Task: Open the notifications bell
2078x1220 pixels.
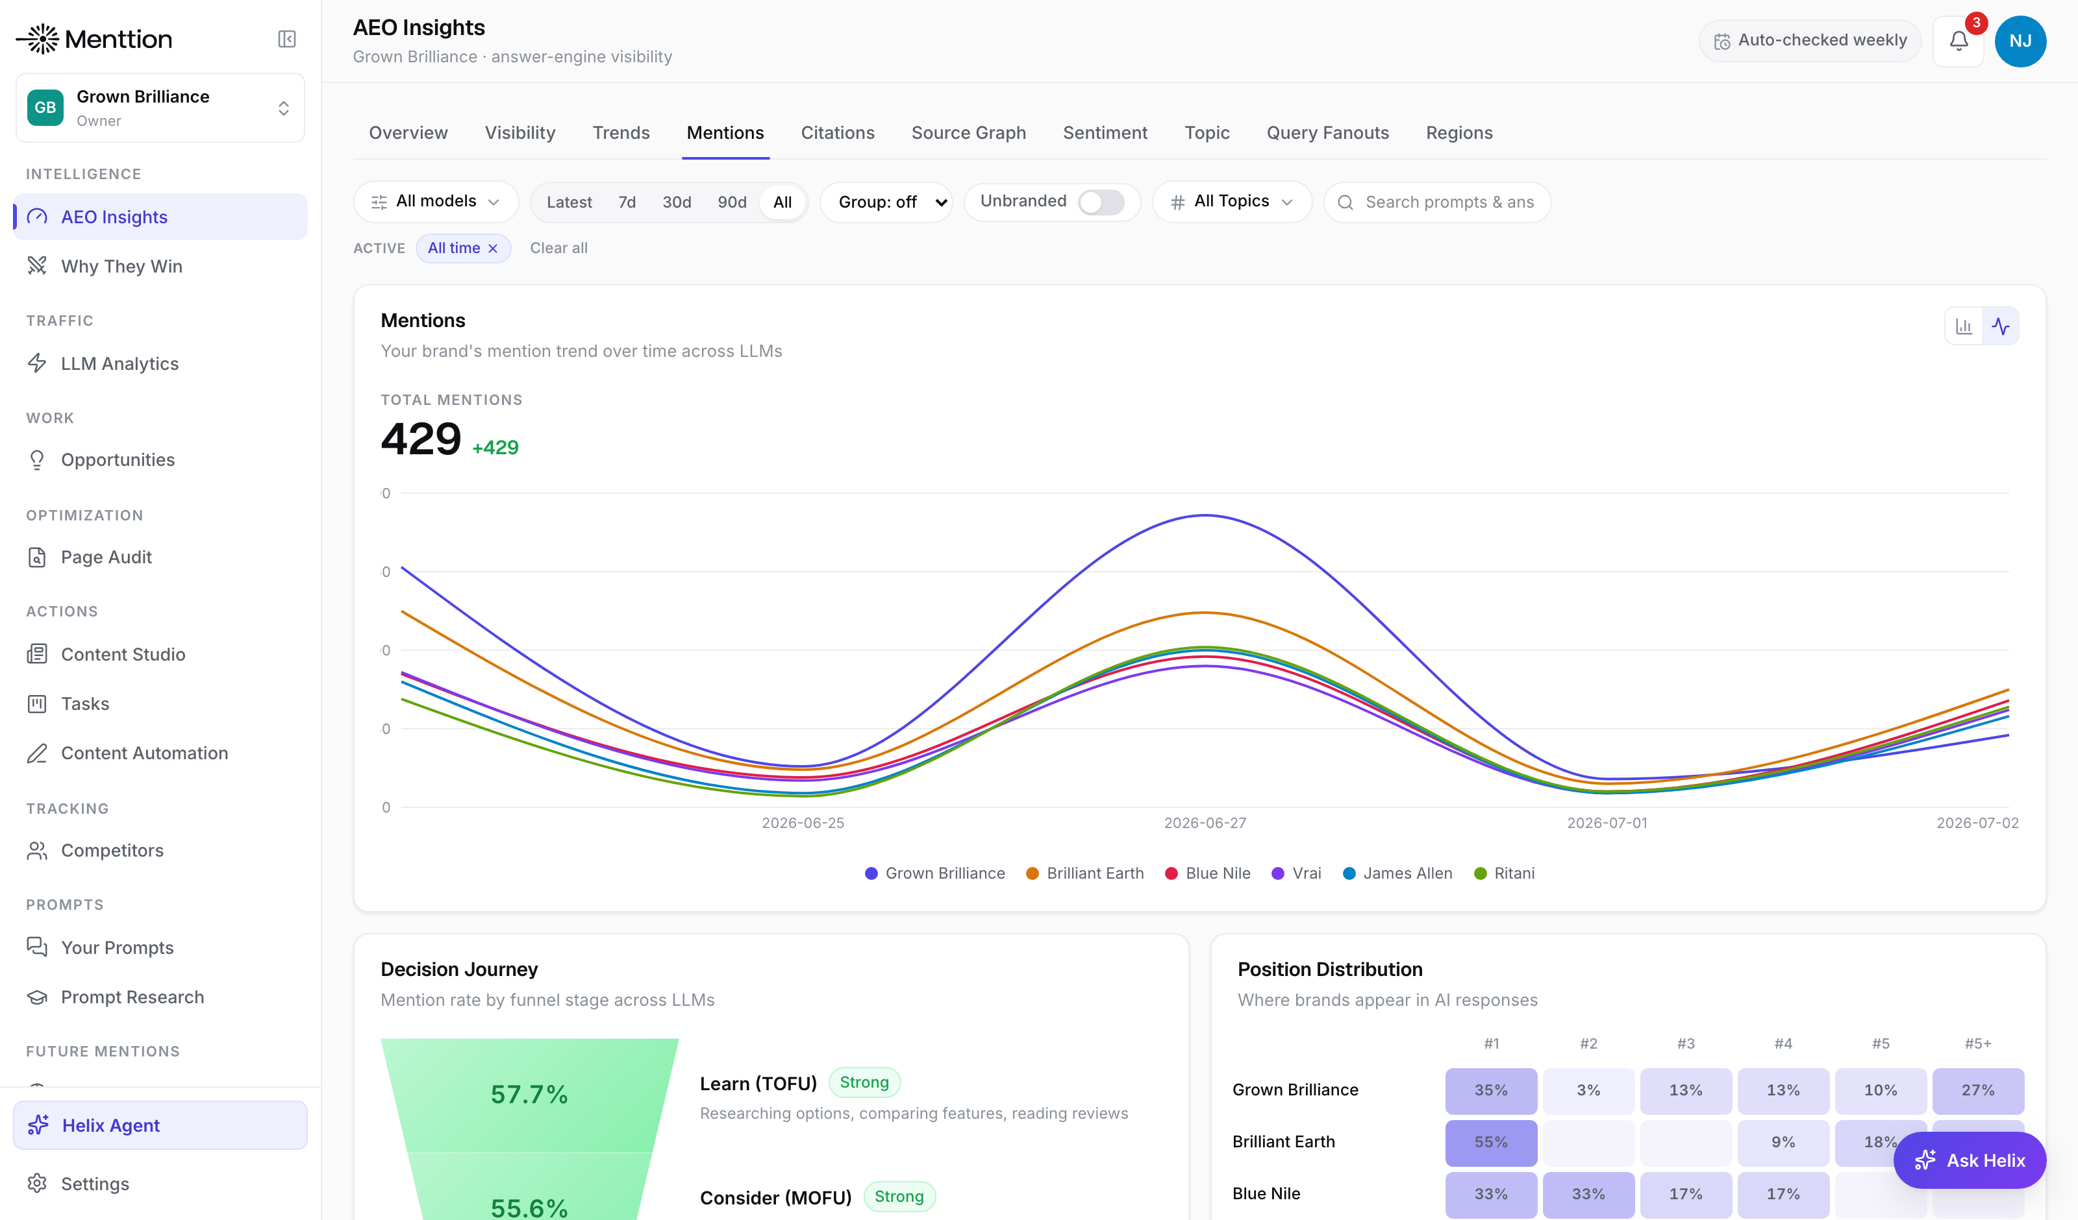Action: [1959, 40]
